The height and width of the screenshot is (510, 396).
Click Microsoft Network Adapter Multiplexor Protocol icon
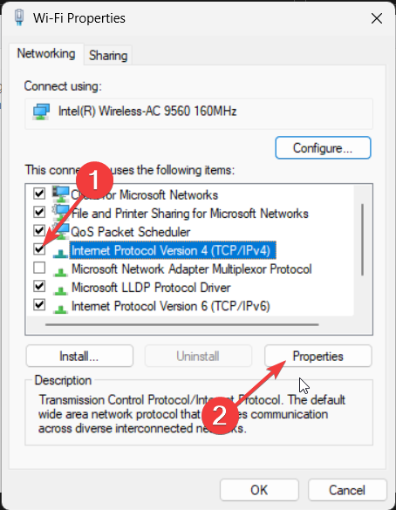60,271
